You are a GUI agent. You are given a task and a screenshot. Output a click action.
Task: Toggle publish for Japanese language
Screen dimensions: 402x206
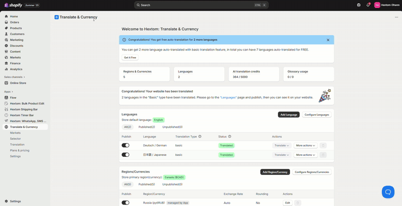[x=125, y=155]
